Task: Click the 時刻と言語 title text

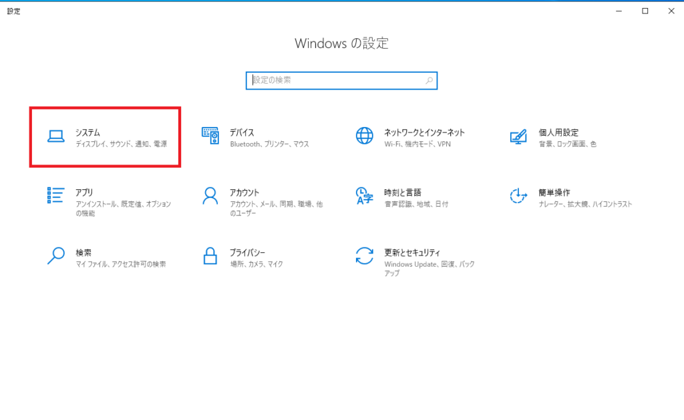Action: click(x=403, y=192)
